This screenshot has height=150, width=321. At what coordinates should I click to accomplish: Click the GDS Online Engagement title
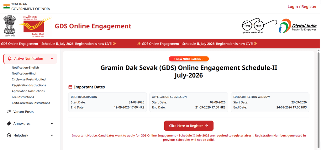coord(93,26)
